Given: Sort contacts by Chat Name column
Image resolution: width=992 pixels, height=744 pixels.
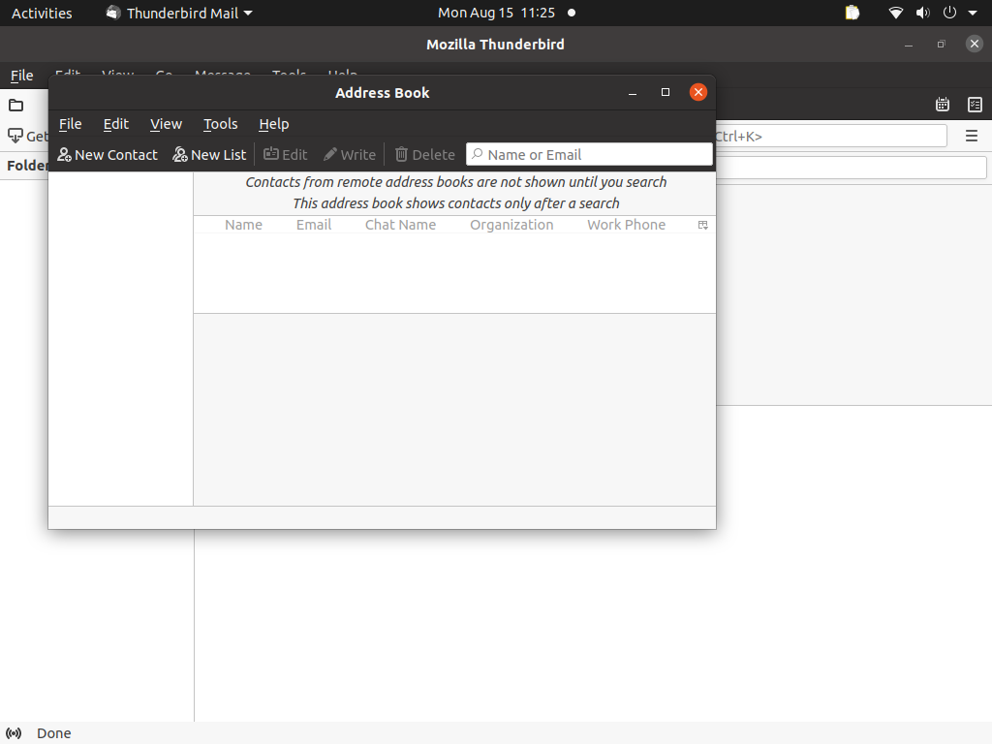Looking at the screenshot, I should click(400, 225).
